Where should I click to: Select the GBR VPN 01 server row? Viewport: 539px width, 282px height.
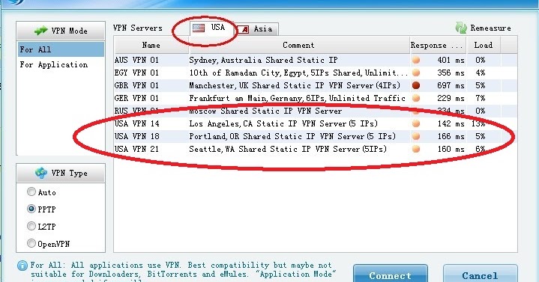pos(316,85)
